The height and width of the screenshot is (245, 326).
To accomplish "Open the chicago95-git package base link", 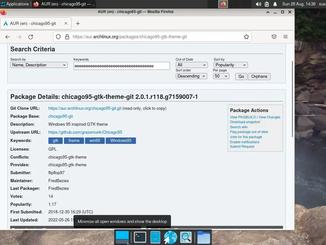I will (60, 116).
